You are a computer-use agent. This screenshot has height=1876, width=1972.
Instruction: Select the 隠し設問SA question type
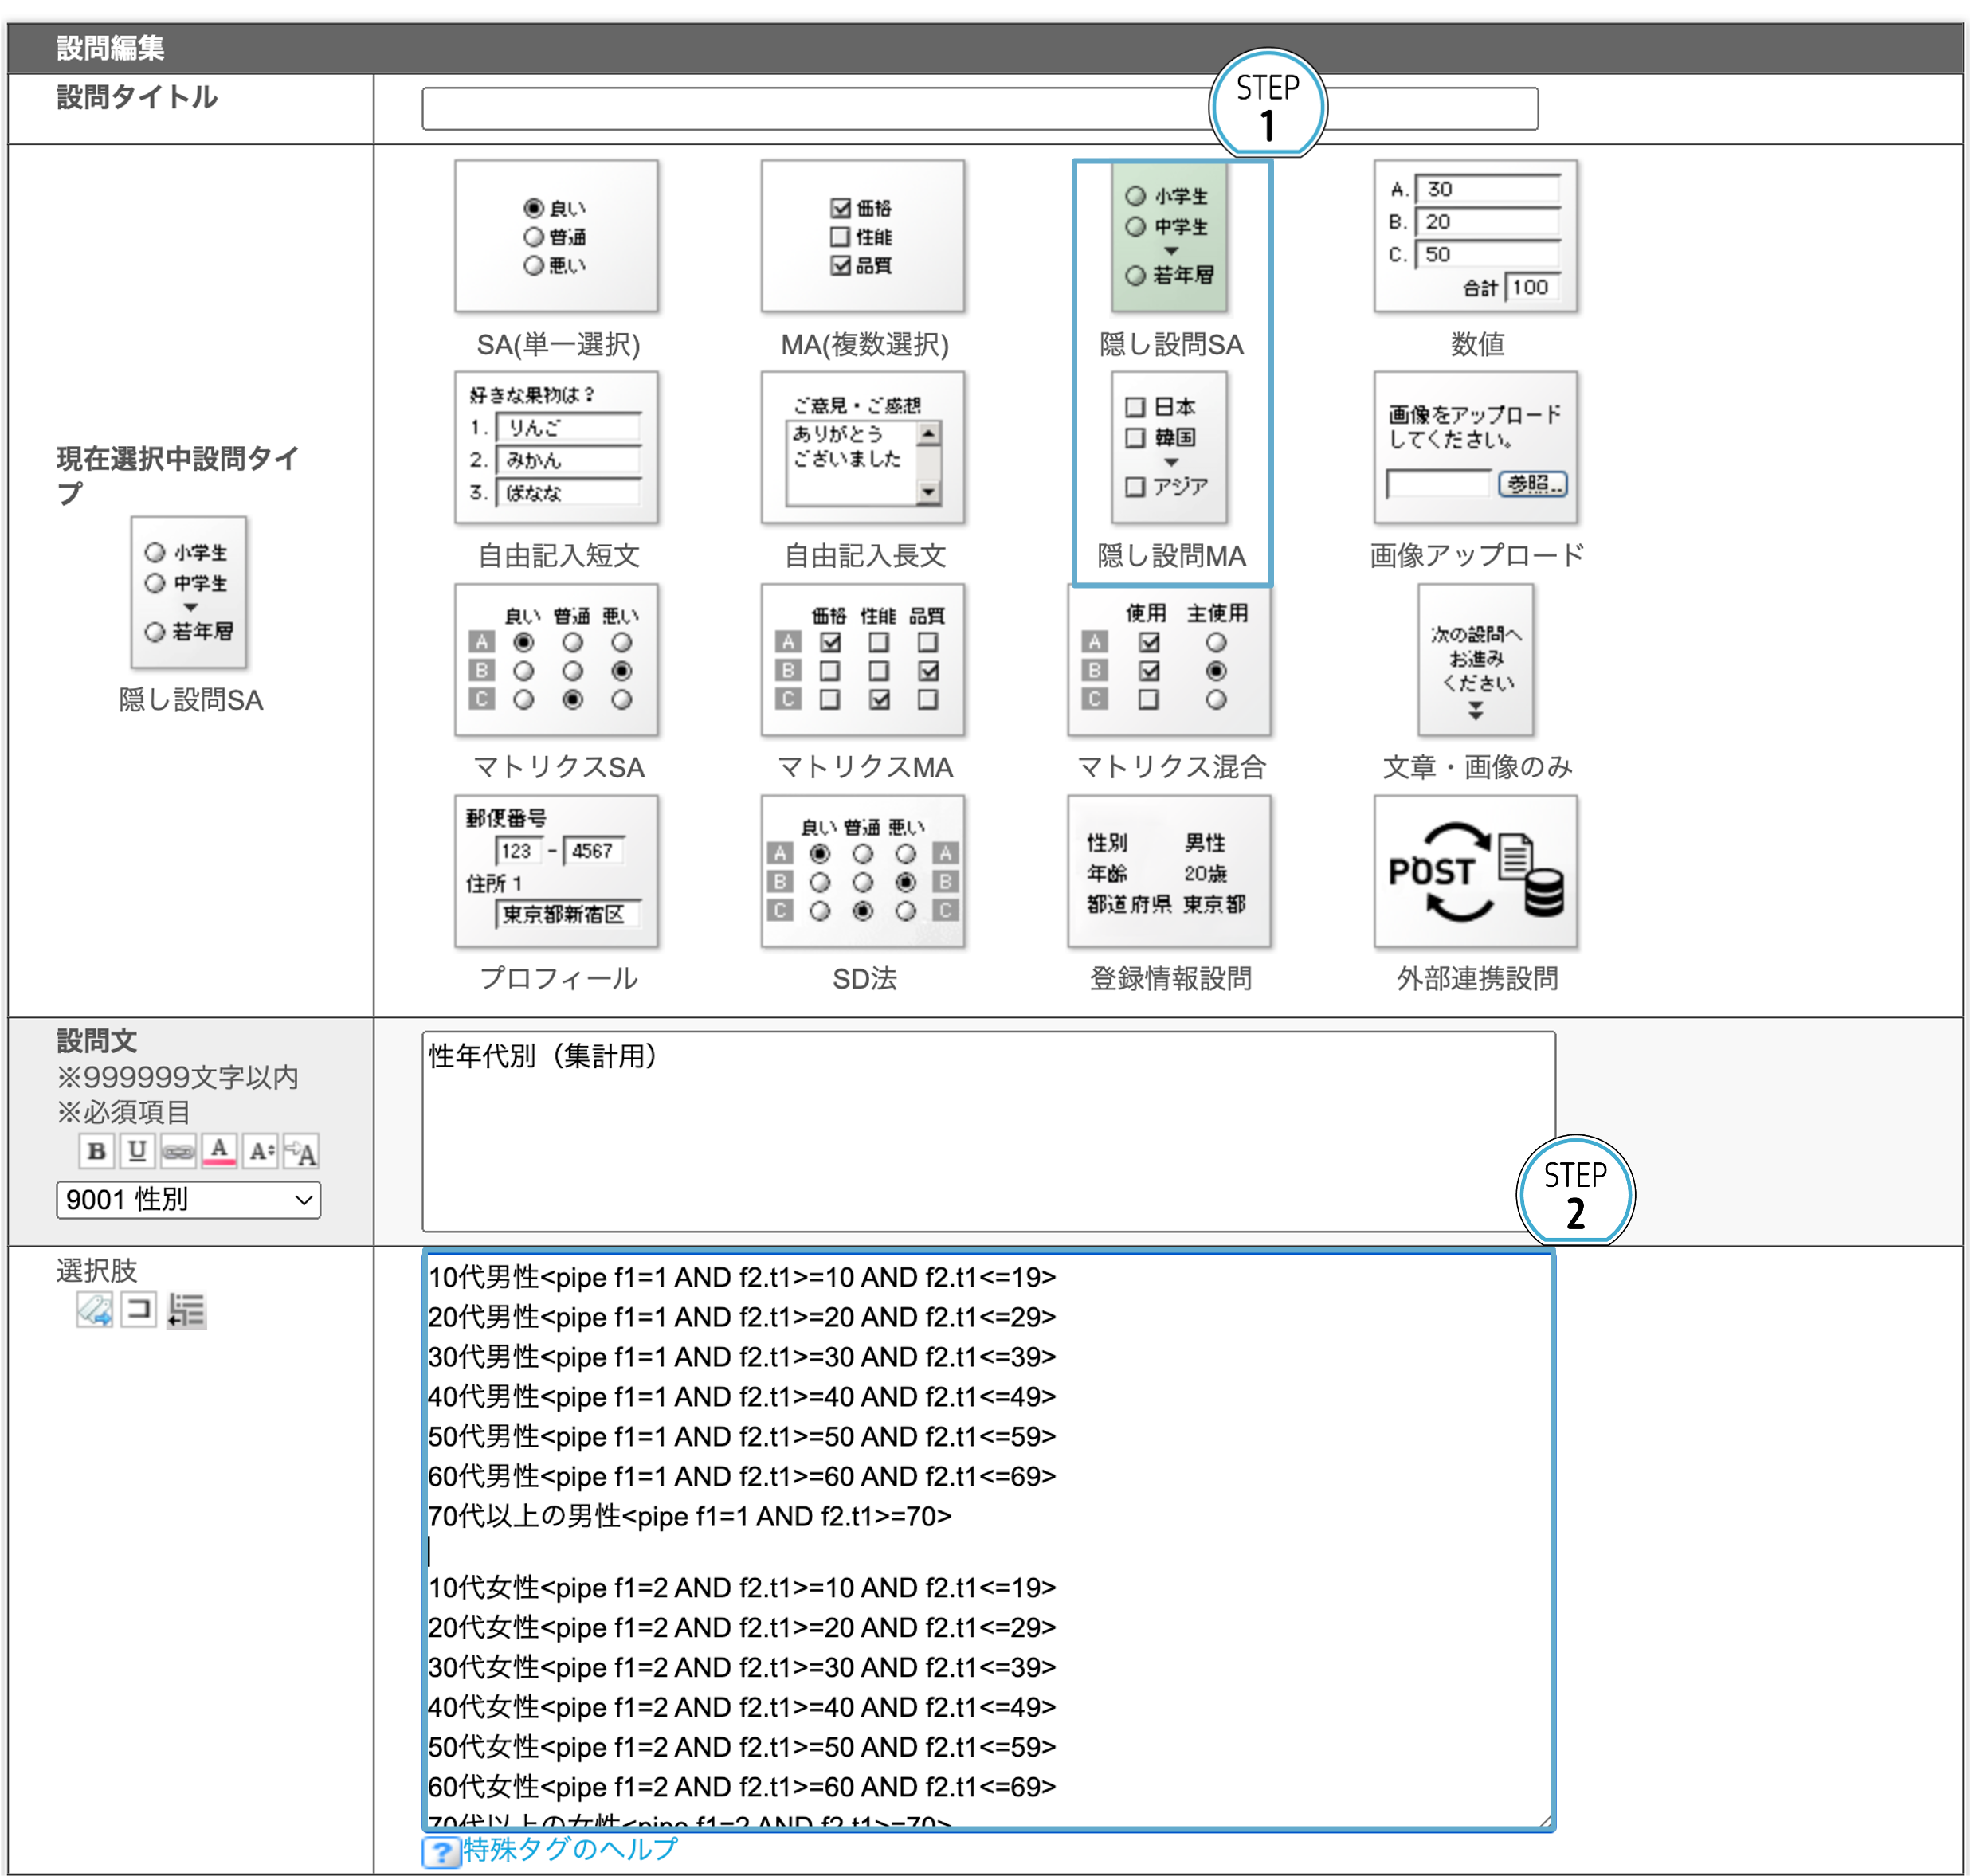[1167, 237]
